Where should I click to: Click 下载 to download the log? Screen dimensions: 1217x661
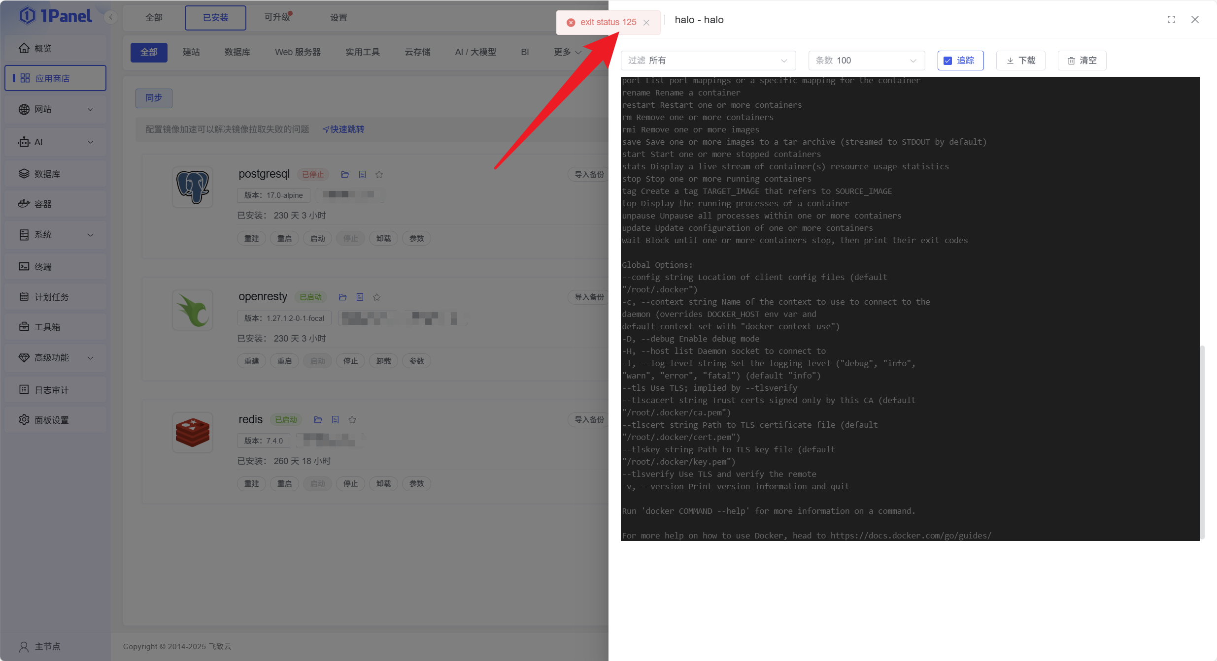(1021, 61)
